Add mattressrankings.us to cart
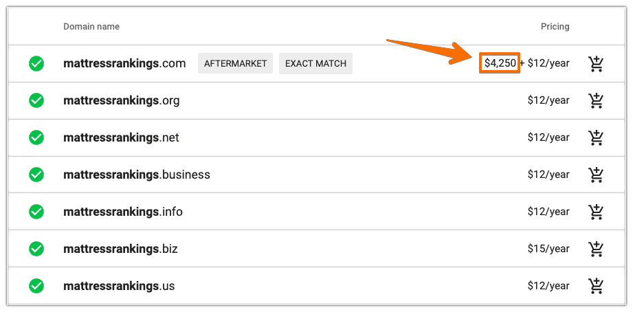633x312 pixels. [x=596, y=286]
